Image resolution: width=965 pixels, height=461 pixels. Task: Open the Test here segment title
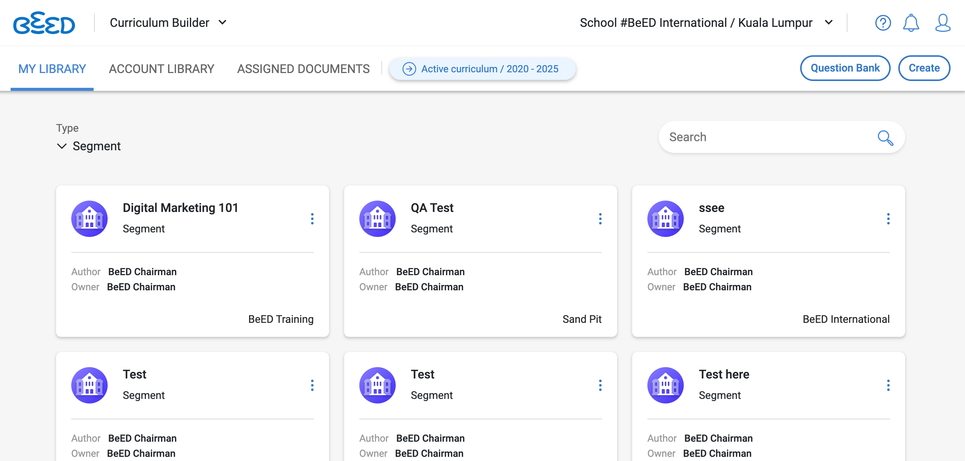724,374
